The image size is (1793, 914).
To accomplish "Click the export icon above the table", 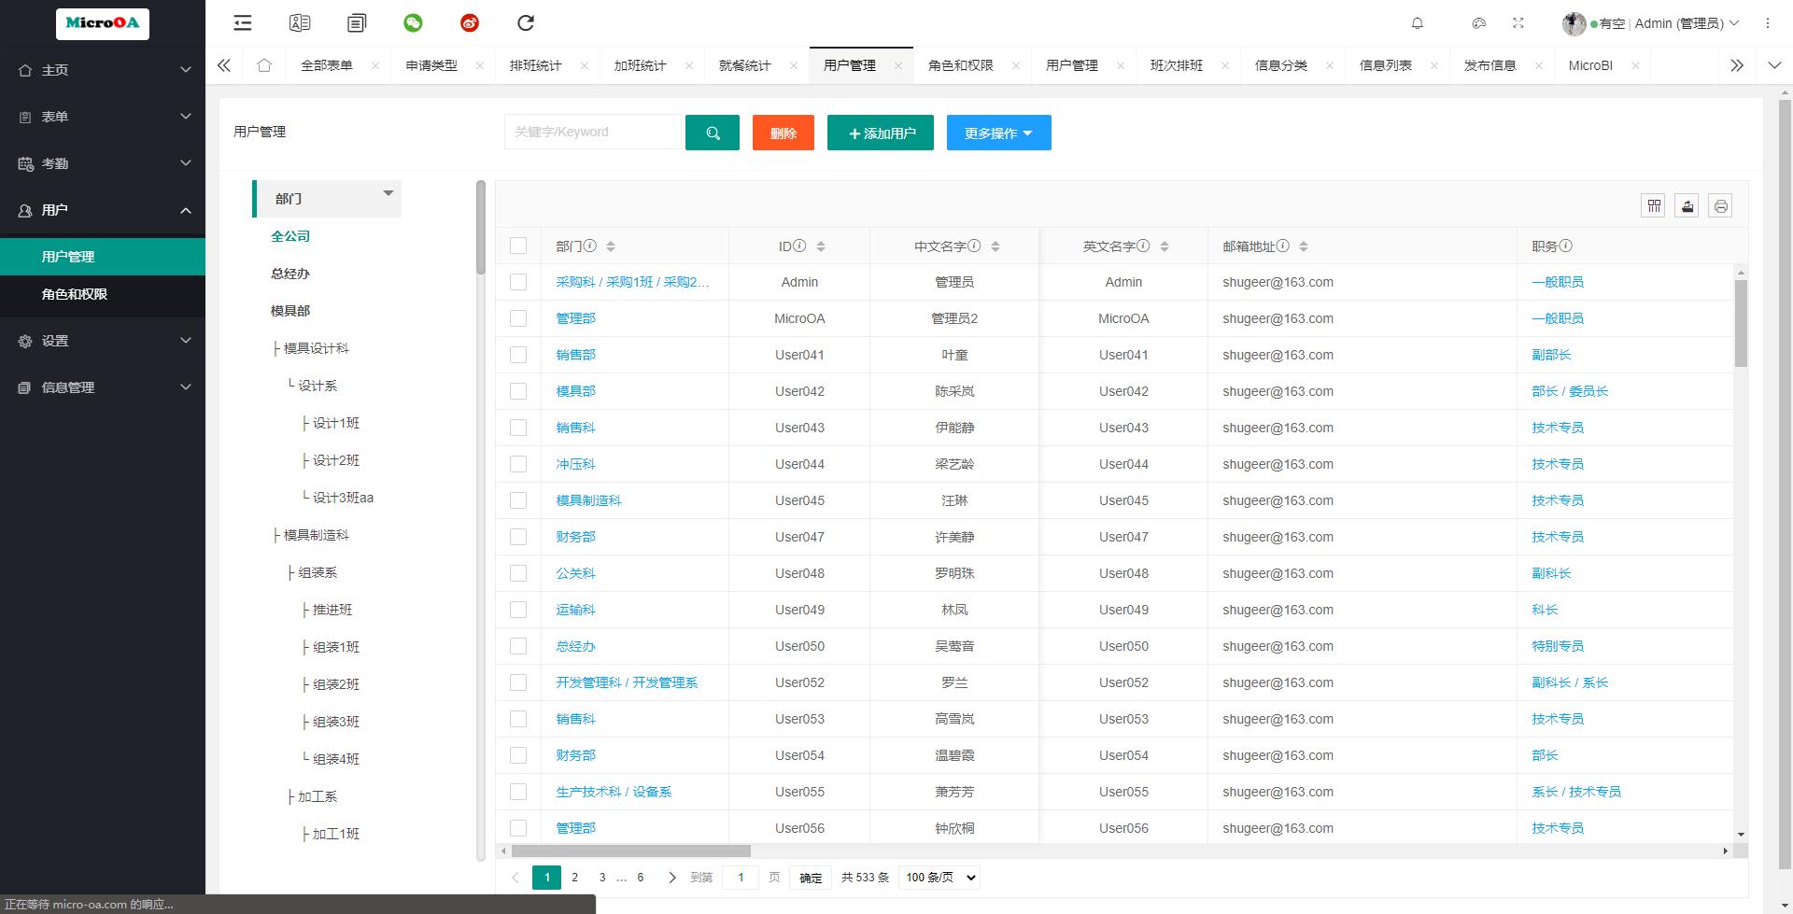I will coord(1687,206).
